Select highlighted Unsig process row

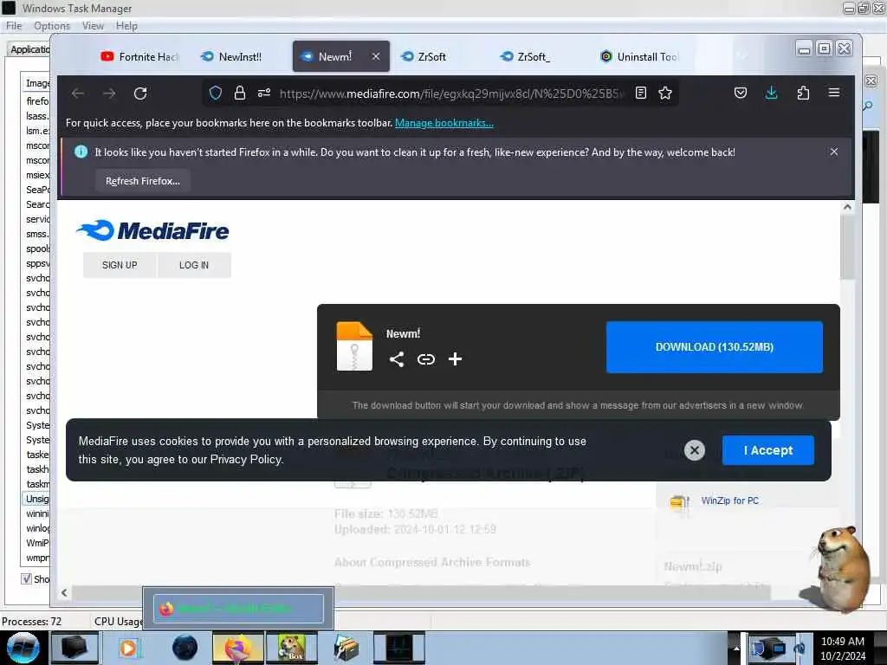click(x=37, y=499)
